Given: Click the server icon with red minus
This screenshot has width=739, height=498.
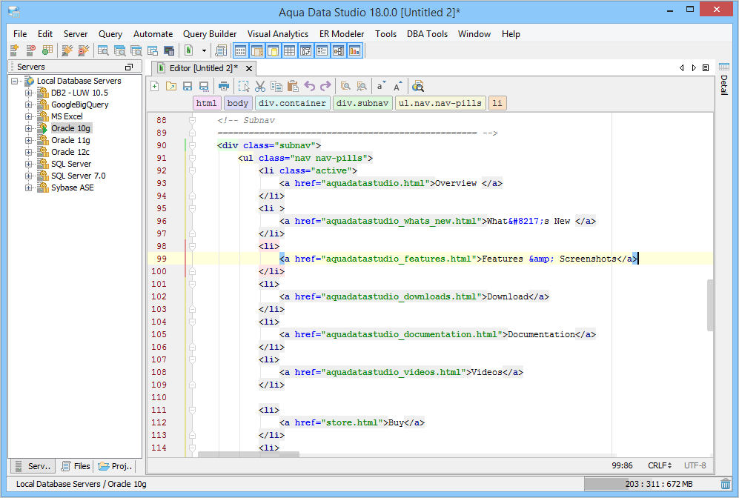Looking at the screenshot, I should (30, 50).
